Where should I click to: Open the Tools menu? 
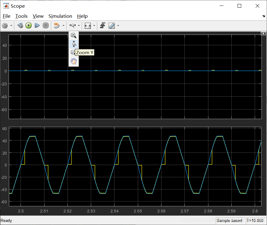(x=21, y=16)
